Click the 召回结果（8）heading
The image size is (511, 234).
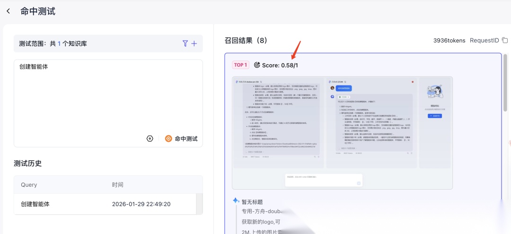[246, 40]
